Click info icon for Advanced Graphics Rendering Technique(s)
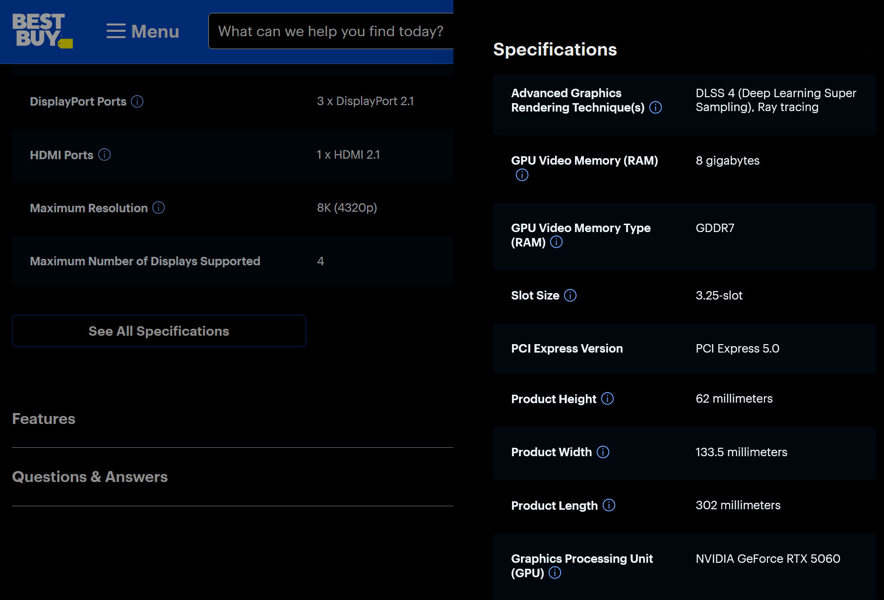 656,108
